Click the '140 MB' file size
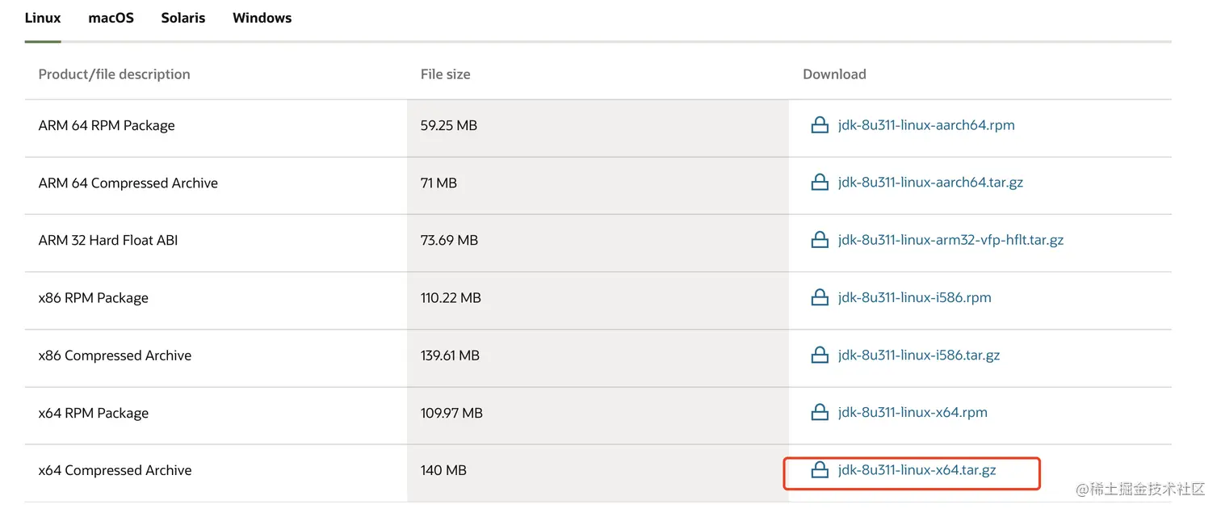Viewport: 1221px width, 513px height. pyautogui.click(x=443, y=470)
